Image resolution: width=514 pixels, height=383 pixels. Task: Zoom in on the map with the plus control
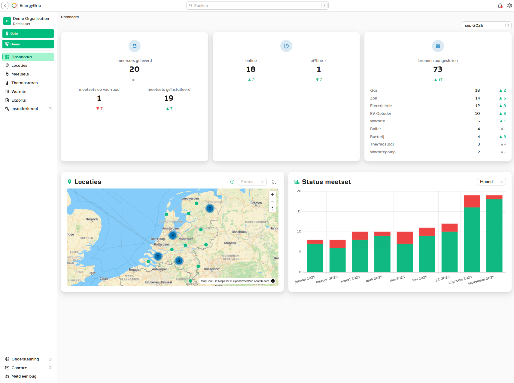click(272, 194)
